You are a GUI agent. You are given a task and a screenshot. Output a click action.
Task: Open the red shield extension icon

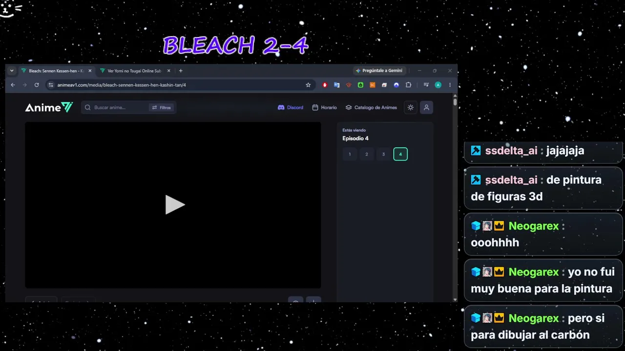pos(325,85)
